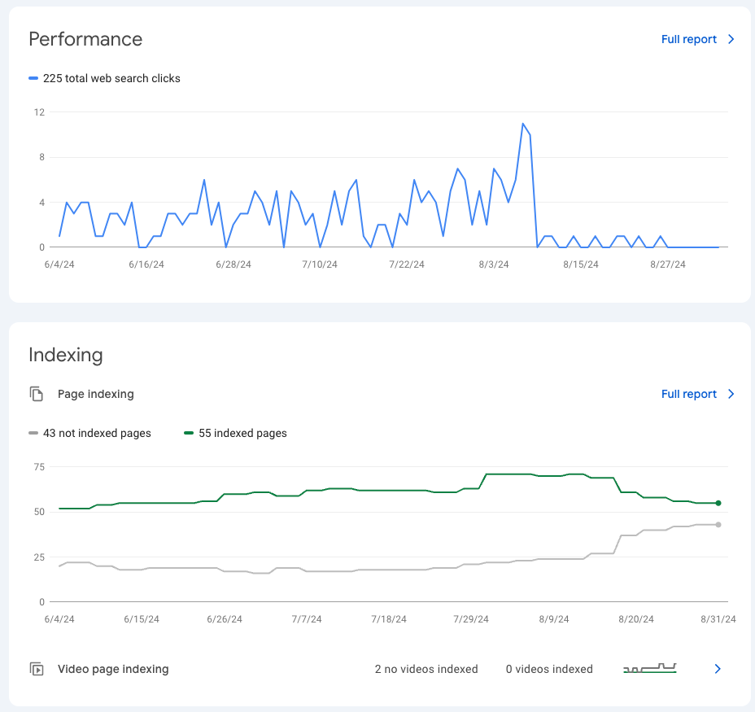Click the '0 videos indexed' text
Screen dimensions: 755x712
click(549, 669)
